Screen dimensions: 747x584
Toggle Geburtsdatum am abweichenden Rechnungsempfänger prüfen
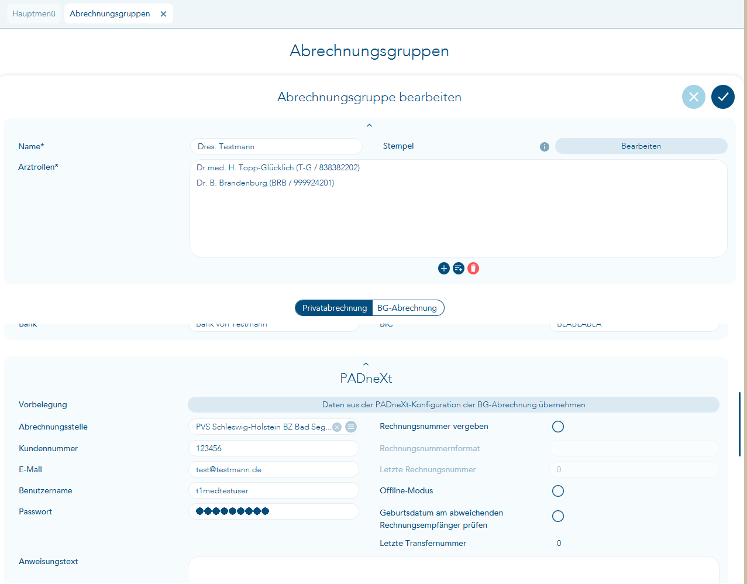557,516
